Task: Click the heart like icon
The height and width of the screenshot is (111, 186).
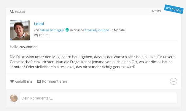Action: 12,81
